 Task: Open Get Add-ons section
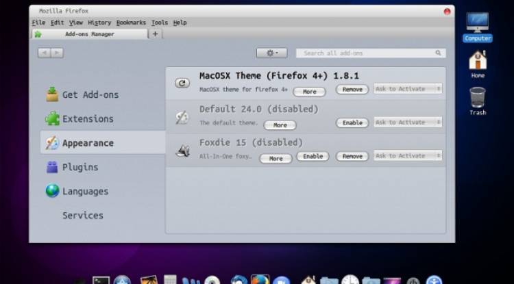[x=82, y=94]
